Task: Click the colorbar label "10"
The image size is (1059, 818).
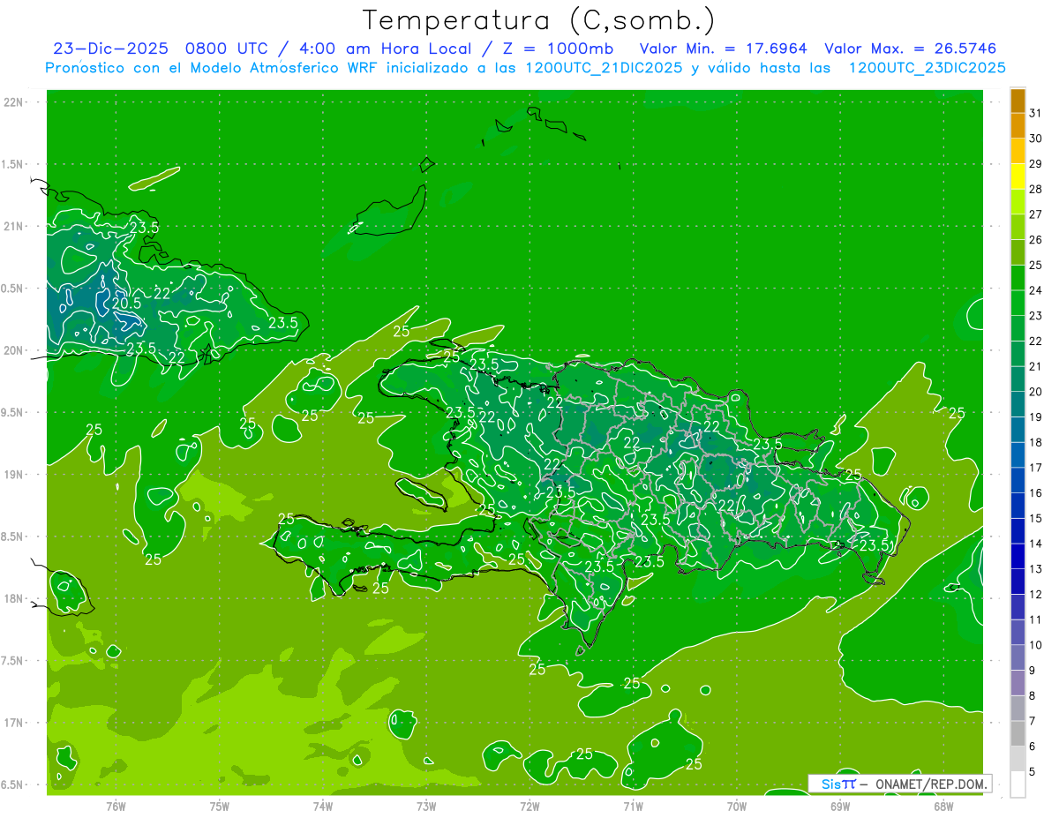Action: (x=1035, y=645)
